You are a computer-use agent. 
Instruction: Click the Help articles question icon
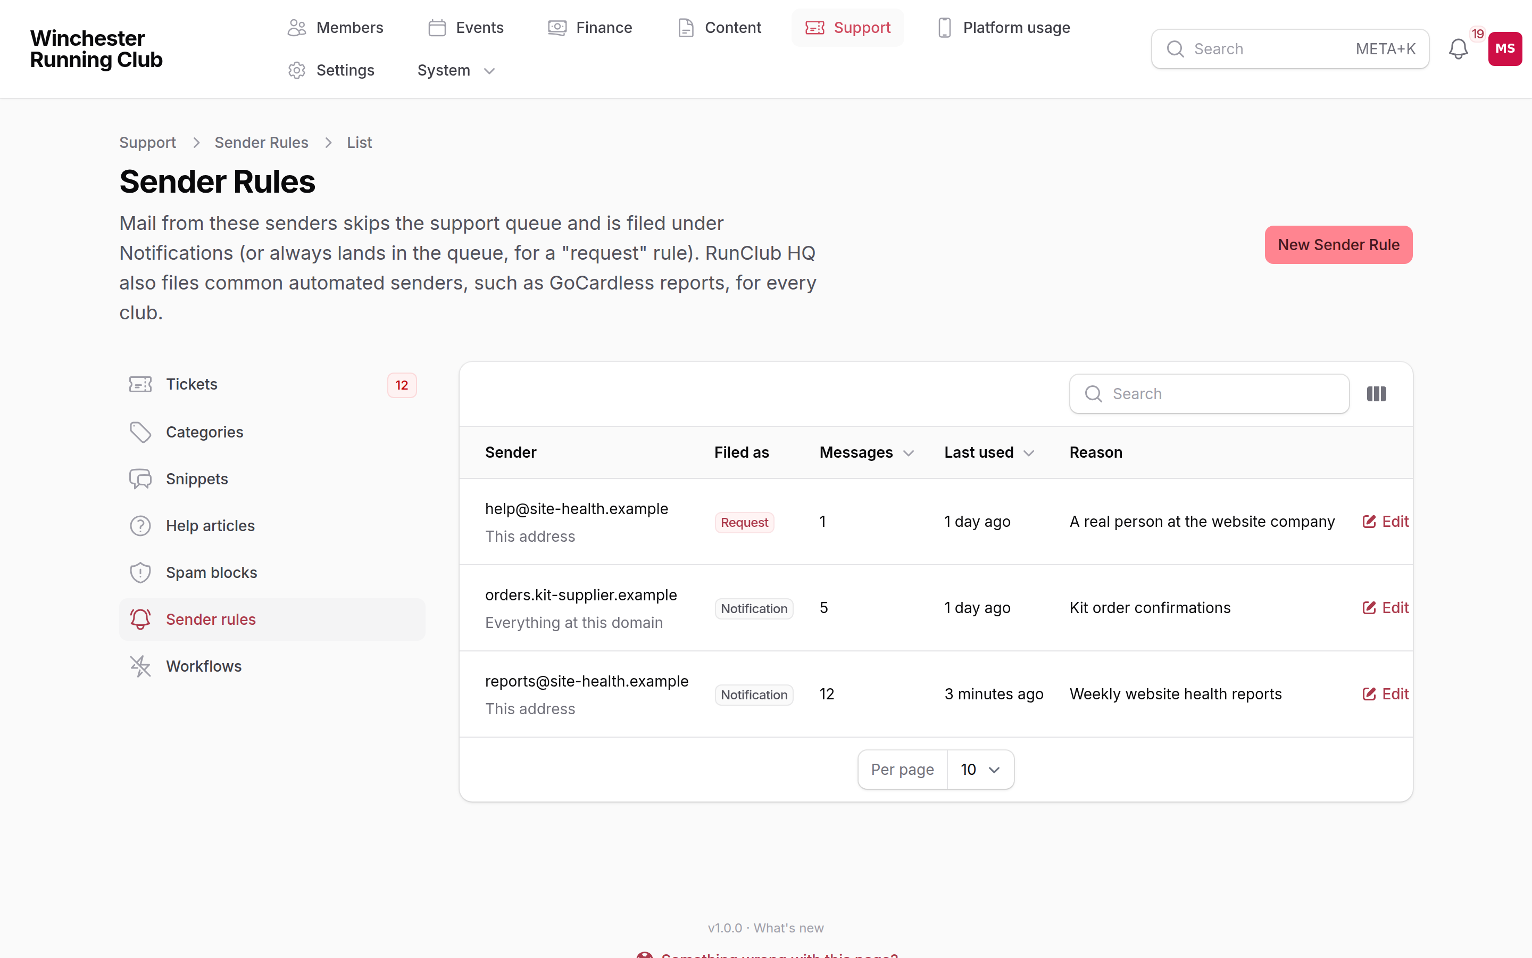(x=140, y=526)
